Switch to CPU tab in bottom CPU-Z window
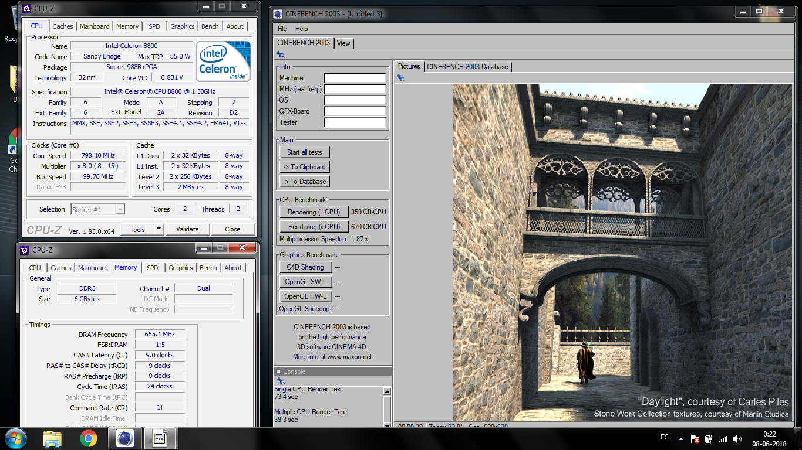Screen dimensions: 802x450 [x=35, y=268]
